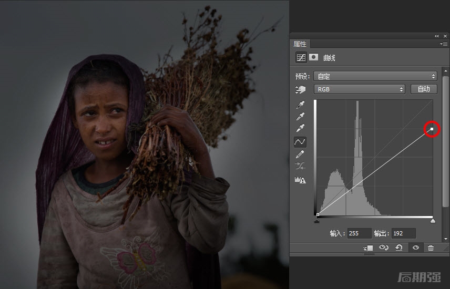Click the white point input slider
Viewport: 450px width, 289px height.
[433, 221]
